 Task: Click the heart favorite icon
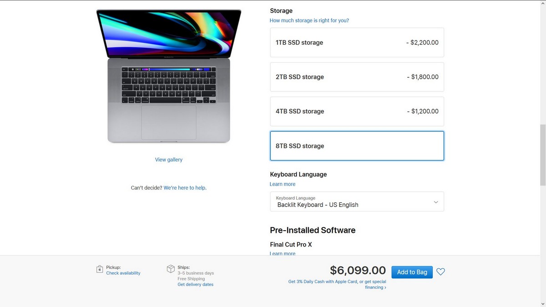pyautogui.click(x=440, y=272)
